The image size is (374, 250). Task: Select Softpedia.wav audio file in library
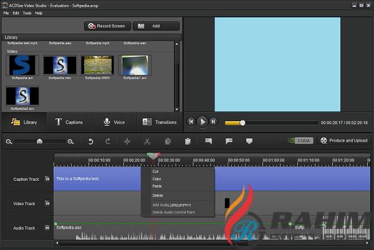click(135, 43)
